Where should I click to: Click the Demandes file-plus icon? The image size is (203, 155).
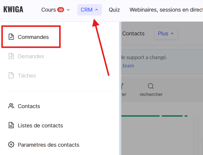11,56
